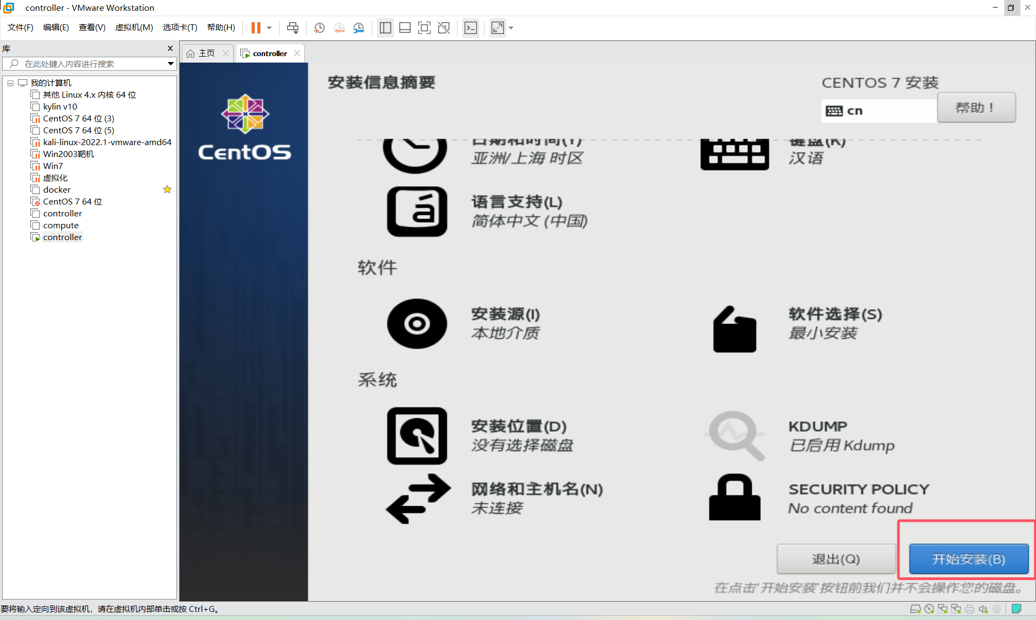The image size is (1036, 620).
Task: Pause the virtual machine with orange icon
Action: click(x=256, y=28)
